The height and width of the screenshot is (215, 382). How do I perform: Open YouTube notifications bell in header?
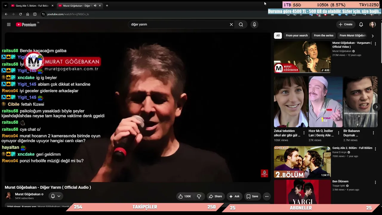coord(361,24)
